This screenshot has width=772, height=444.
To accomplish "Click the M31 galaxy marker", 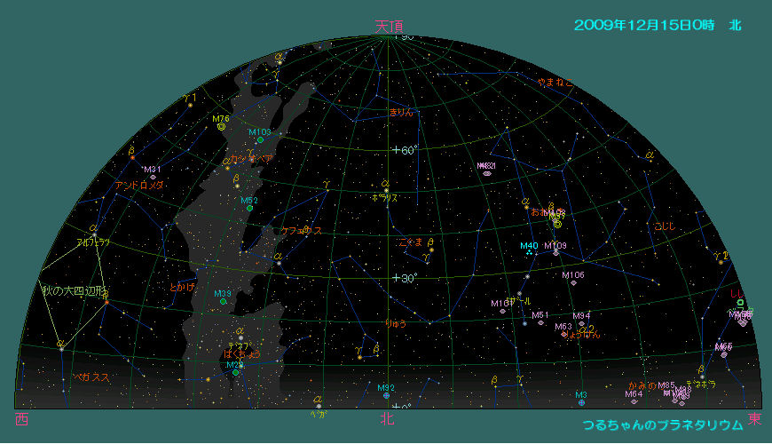I will pos(153,178).
